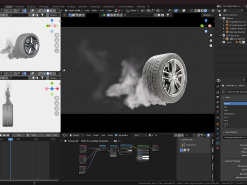The image size is (247, 185).
Task: Toggle perspective/orthographic in top-left viewport
Action: coord(57,51)
